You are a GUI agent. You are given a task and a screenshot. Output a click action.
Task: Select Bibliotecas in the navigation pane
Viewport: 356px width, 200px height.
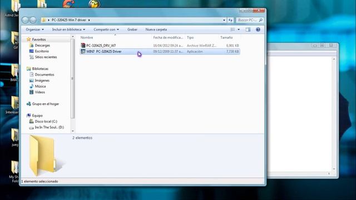(x=40, y=69)
